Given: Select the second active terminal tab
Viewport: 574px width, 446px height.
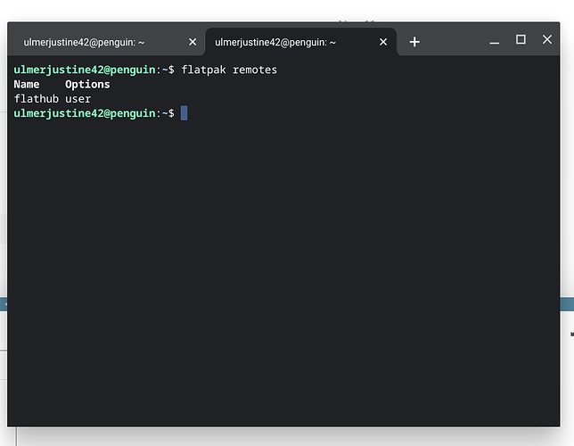Looking at the screenshot, I should [301, 42].
